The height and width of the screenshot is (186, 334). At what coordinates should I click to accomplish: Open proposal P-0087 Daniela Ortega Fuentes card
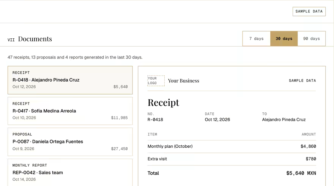[x=70, y=142]
